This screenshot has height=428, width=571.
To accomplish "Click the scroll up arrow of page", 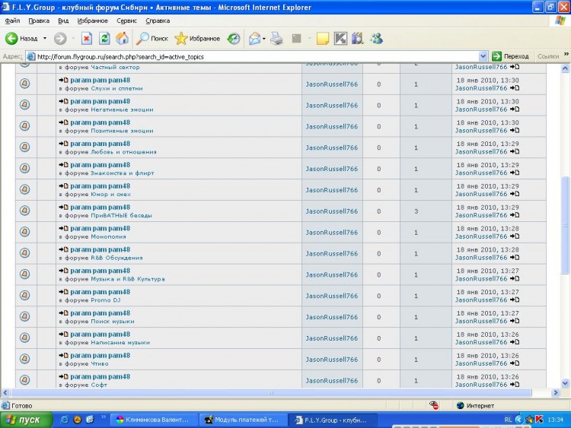I will [x=565, y=68].
